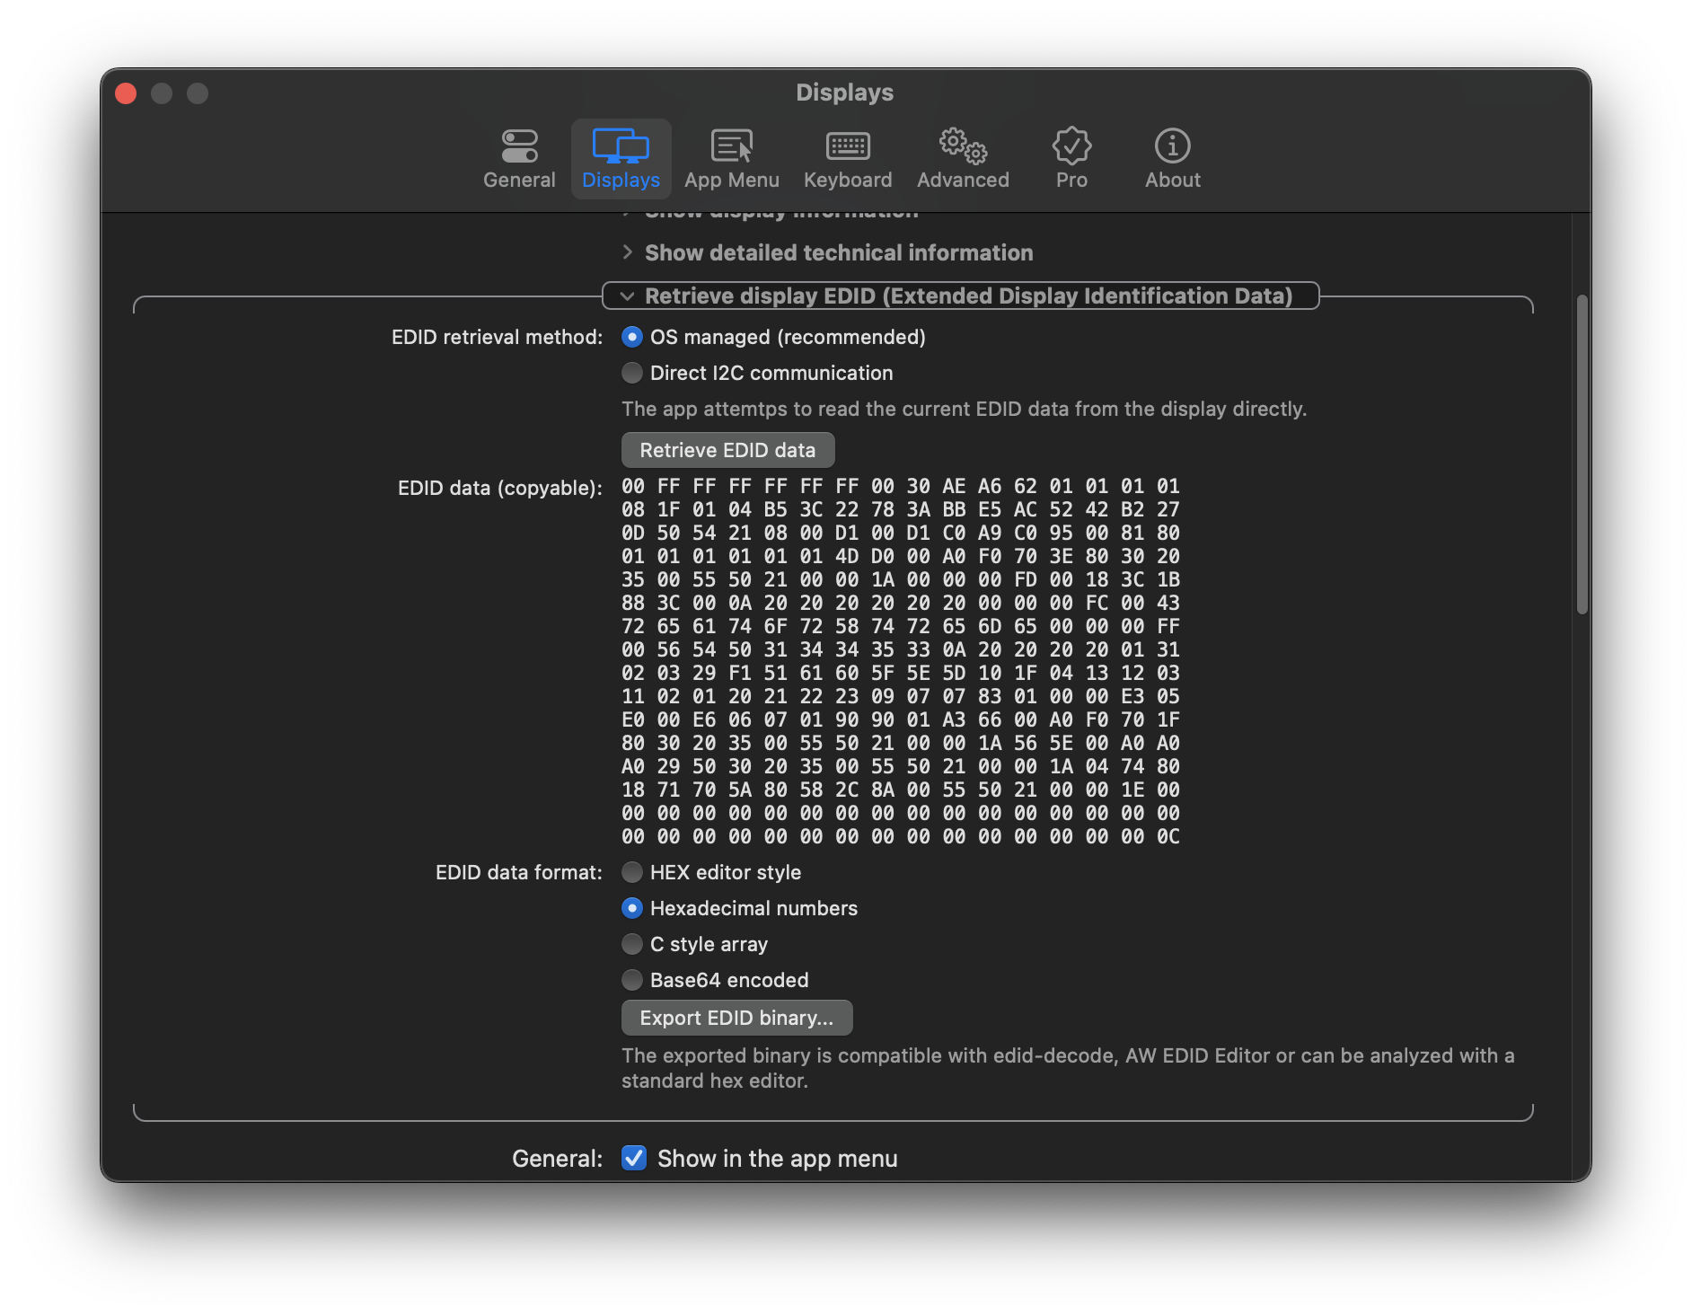Select Direct I2C communication
Viewport: 1692px width, 1315px height.
[x=632, y=373]
